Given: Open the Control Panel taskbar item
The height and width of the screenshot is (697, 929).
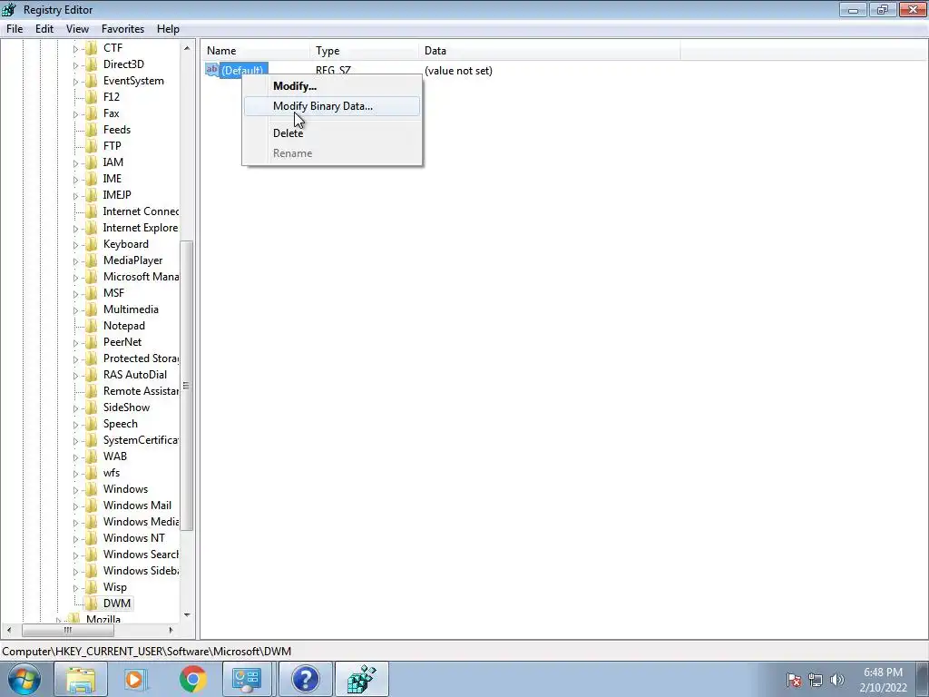Looking at the screenshot, I should click(248, 679).
